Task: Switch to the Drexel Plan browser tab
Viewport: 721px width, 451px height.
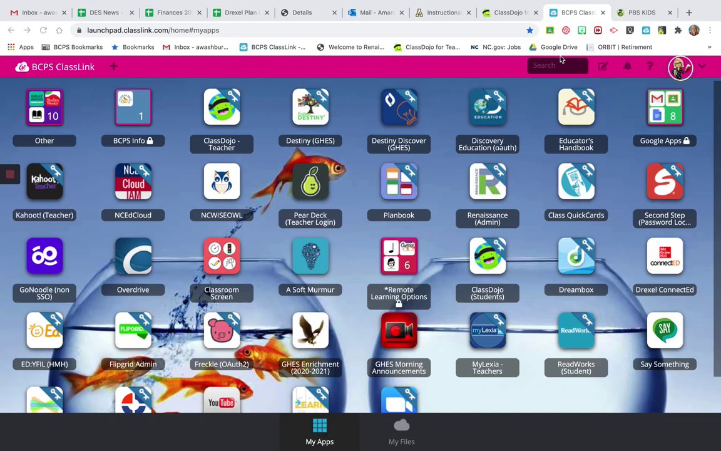Action: [240, 13]
